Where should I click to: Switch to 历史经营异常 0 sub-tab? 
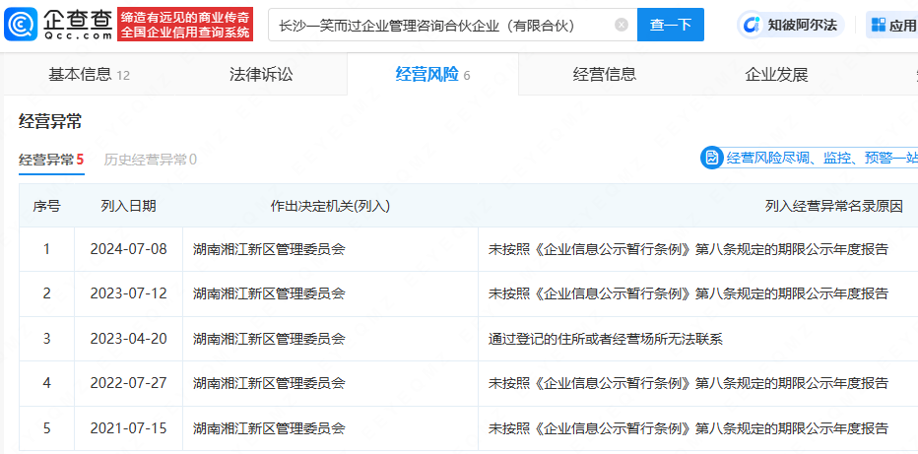click(x=151, y=160)
